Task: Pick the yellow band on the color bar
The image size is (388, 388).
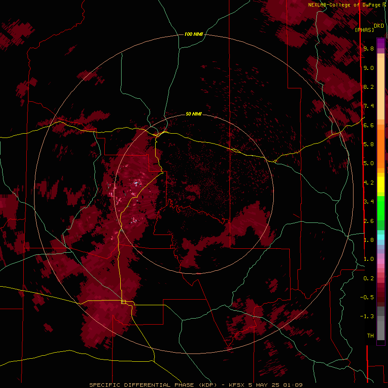Action: (x=381, y=185)
